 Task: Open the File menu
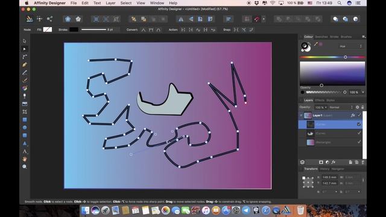(74, 3)
